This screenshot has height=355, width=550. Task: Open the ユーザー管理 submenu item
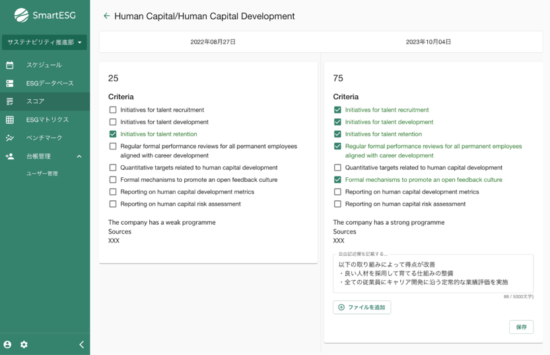tap(42, 173)
